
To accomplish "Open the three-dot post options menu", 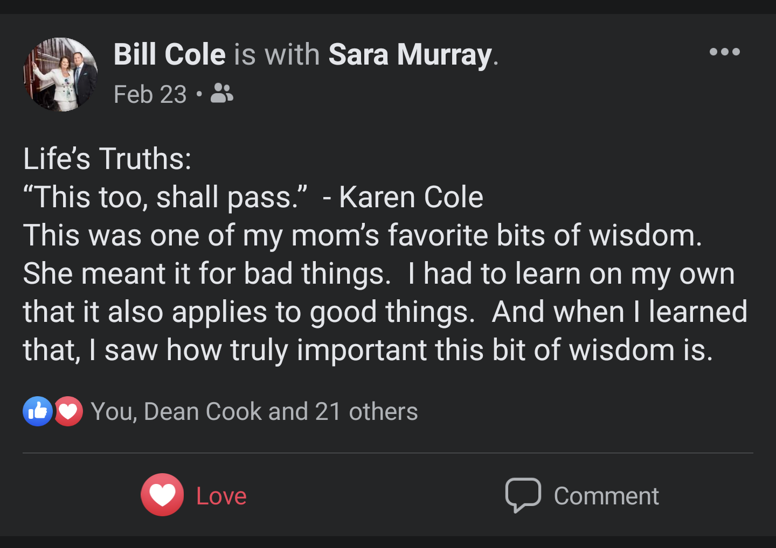I will (x=724, y=52).
